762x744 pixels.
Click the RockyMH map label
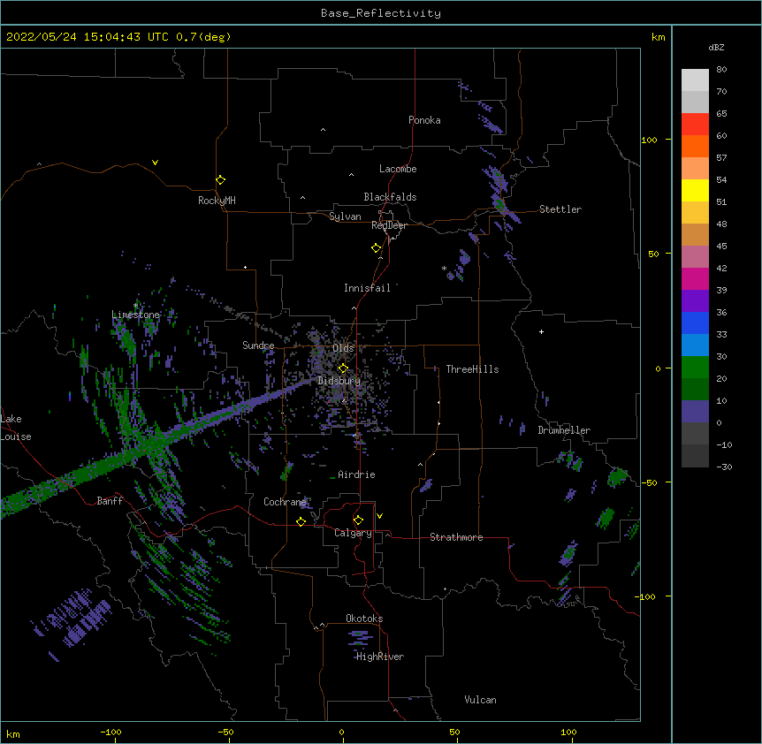(x=217, y=201)
